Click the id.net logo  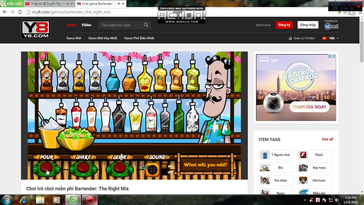coord(331,26)
